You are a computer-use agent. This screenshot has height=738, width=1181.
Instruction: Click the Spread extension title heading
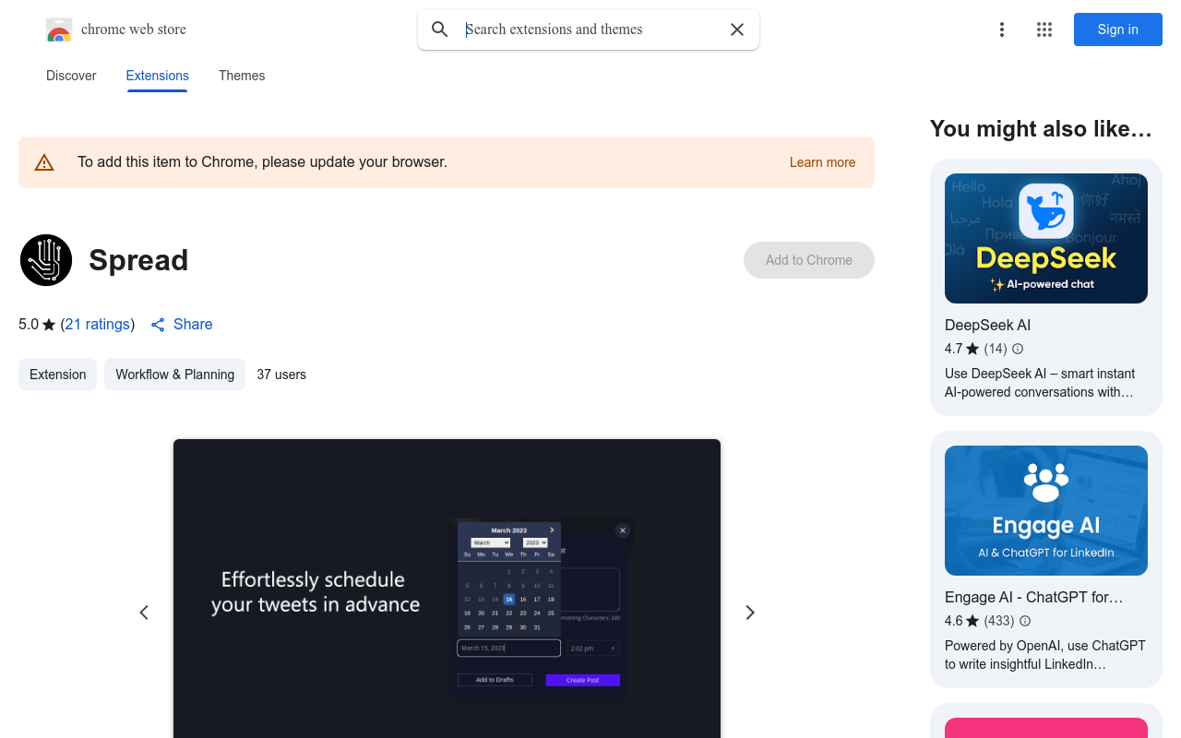pos(138,260)
